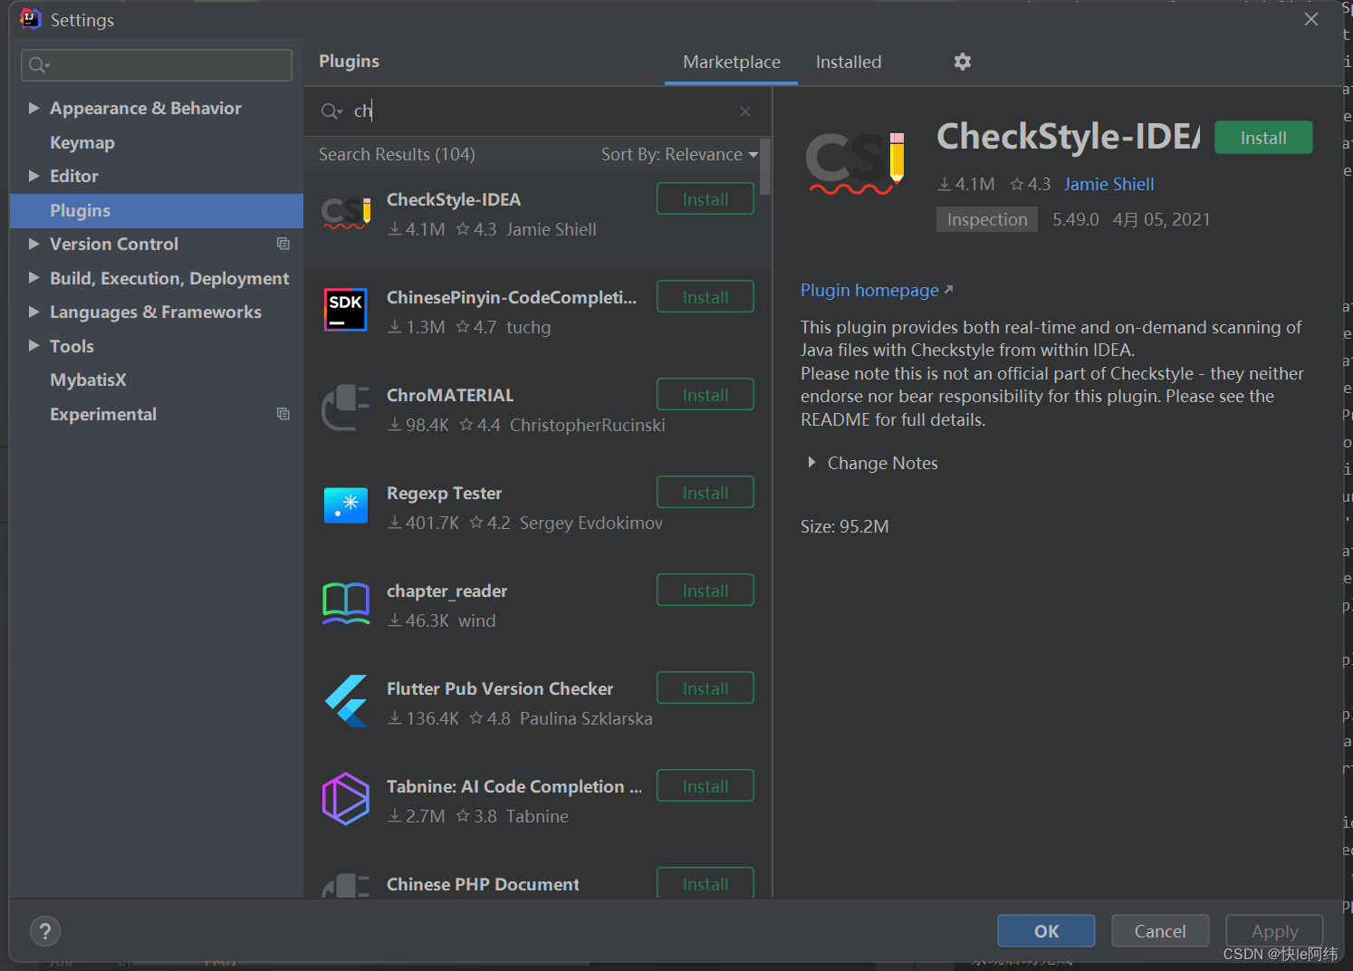Install the Chinese PHP Document plugin
Screen dimensions: 1353x971
pyautogui.click(x=705, y=883)
